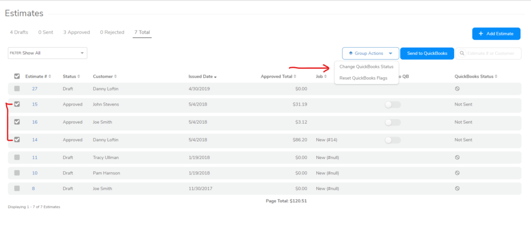Screen dimensions: 531x236
Task: Expand the Group Actions dropdown
Action: [390, 53]
